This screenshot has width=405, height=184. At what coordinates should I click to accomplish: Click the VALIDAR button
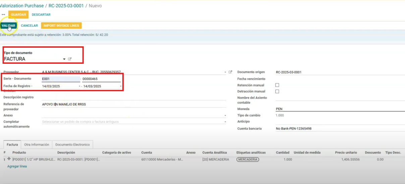coord(8,26)
